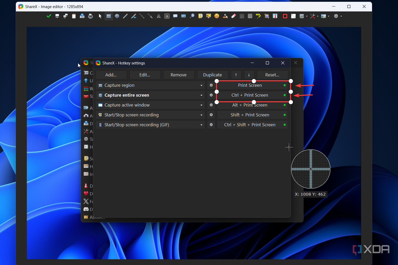Viewport: 398px width, 265px height.
Task: Click Ctrl + Shift + Print Screen hotkey
Action: coord(252,125)
